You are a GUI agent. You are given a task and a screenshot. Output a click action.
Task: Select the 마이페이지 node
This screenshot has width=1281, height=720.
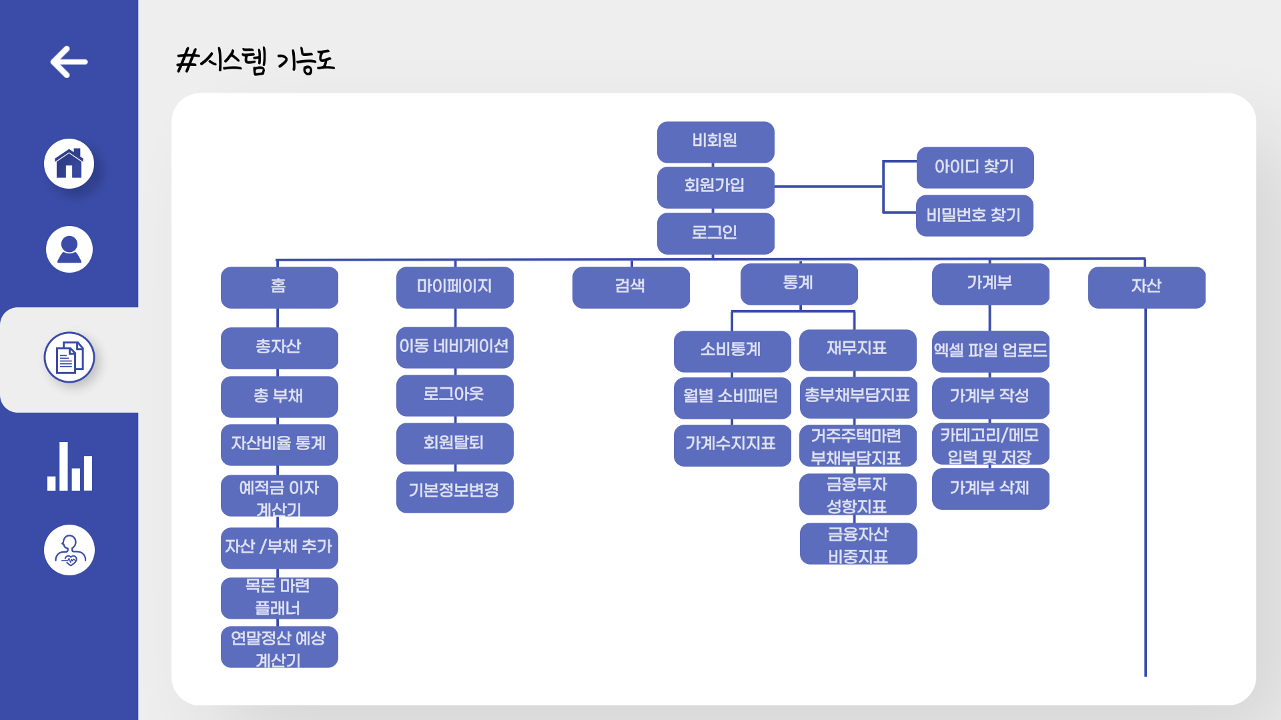454,287
